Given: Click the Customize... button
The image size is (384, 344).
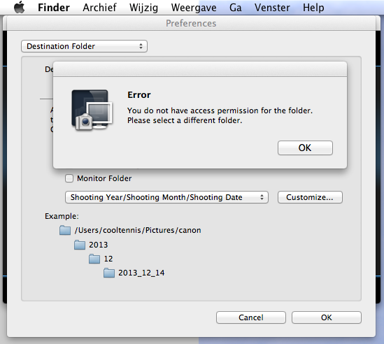Looking at the screenshot, I should [x=310, y=197].
